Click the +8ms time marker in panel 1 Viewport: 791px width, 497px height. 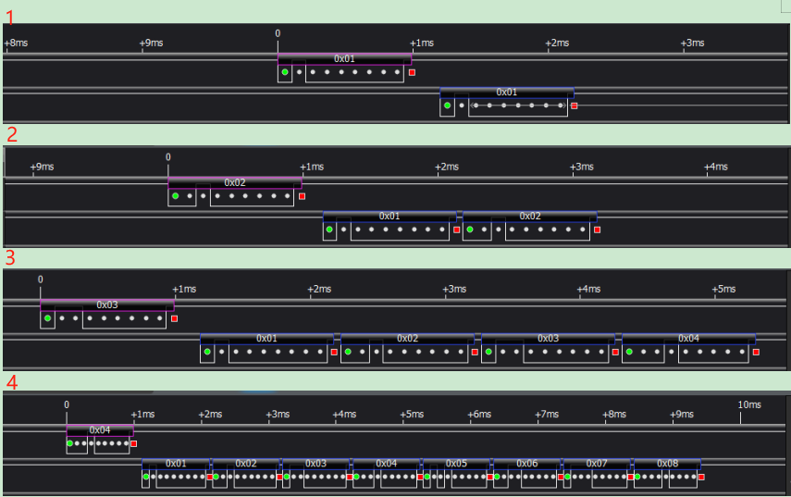[16, 43]
